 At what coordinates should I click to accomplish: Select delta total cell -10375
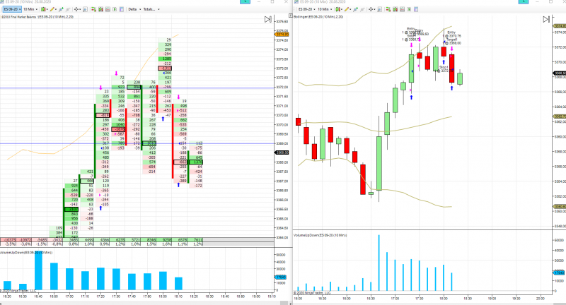pyautogui.click(x=8, y=240)
